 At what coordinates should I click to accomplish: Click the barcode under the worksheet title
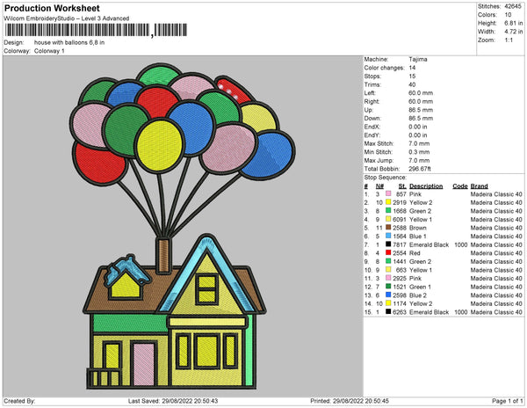coord(96,30)
